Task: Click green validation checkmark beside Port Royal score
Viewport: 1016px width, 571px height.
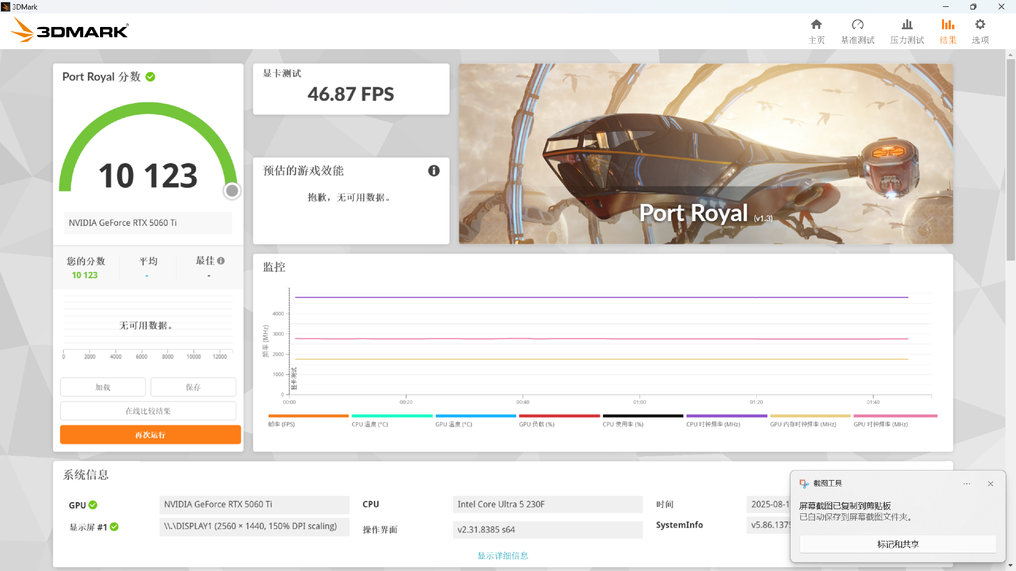Action: coord(150,77)
